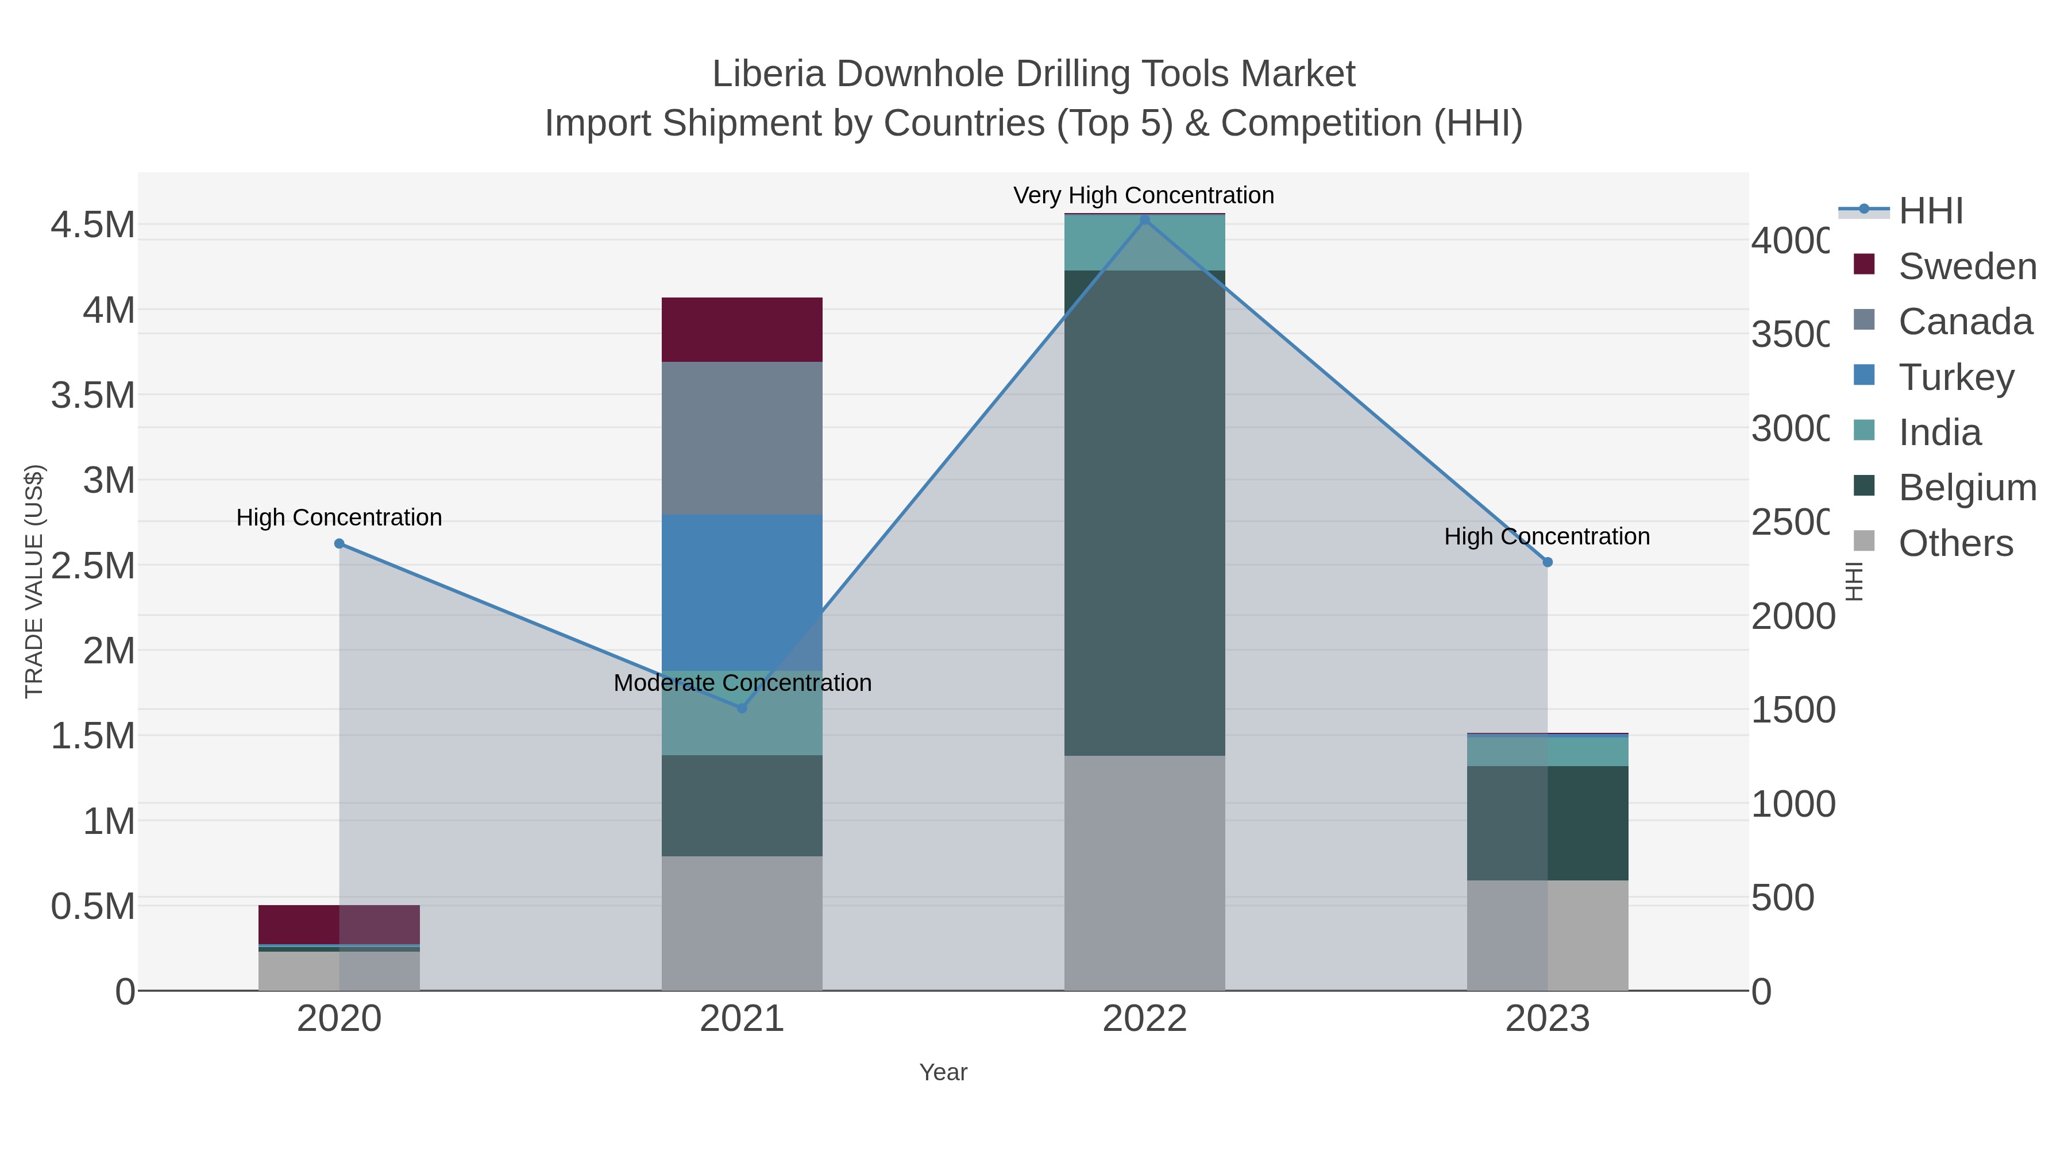Viewport: 2068px width, 1163px height.
Task: Click the India teal legend swatch
Action: coord(1864,430)
